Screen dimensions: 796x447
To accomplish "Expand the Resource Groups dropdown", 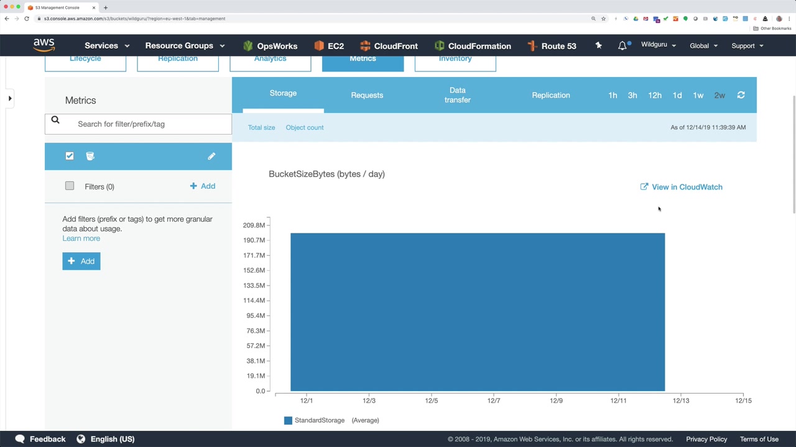I will (185, 45).
